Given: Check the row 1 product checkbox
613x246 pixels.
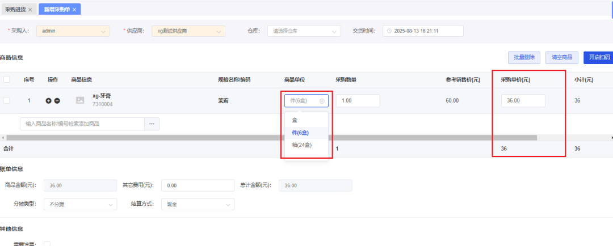Looking at the screenshot, I should (x=7, y=100).
